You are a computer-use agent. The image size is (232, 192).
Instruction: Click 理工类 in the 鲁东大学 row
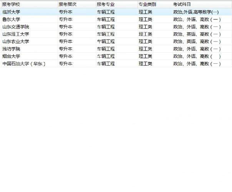coord(145,19)
